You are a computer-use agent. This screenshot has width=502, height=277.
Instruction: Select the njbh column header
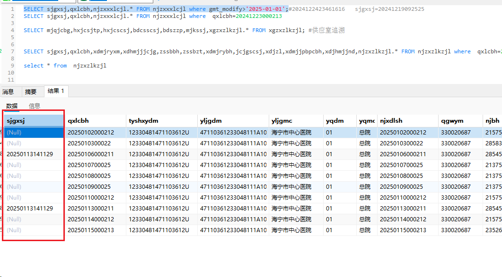[x=493, y=121]
